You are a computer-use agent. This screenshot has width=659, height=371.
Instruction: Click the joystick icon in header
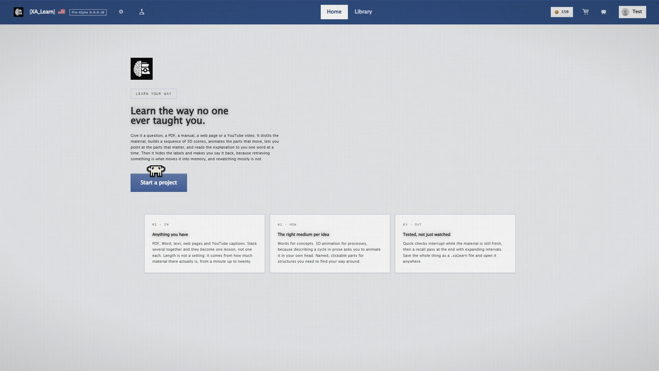click(x=142, y=12)
